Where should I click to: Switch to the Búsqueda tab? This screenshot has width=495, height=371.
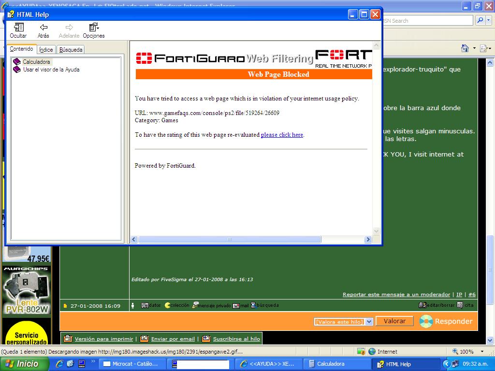pyautogui.click(x=71, y=50)
